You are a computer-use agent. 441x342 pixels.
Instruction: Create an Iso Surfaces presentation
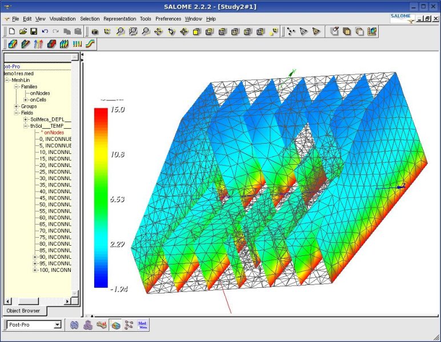click(x=51, y=44)
